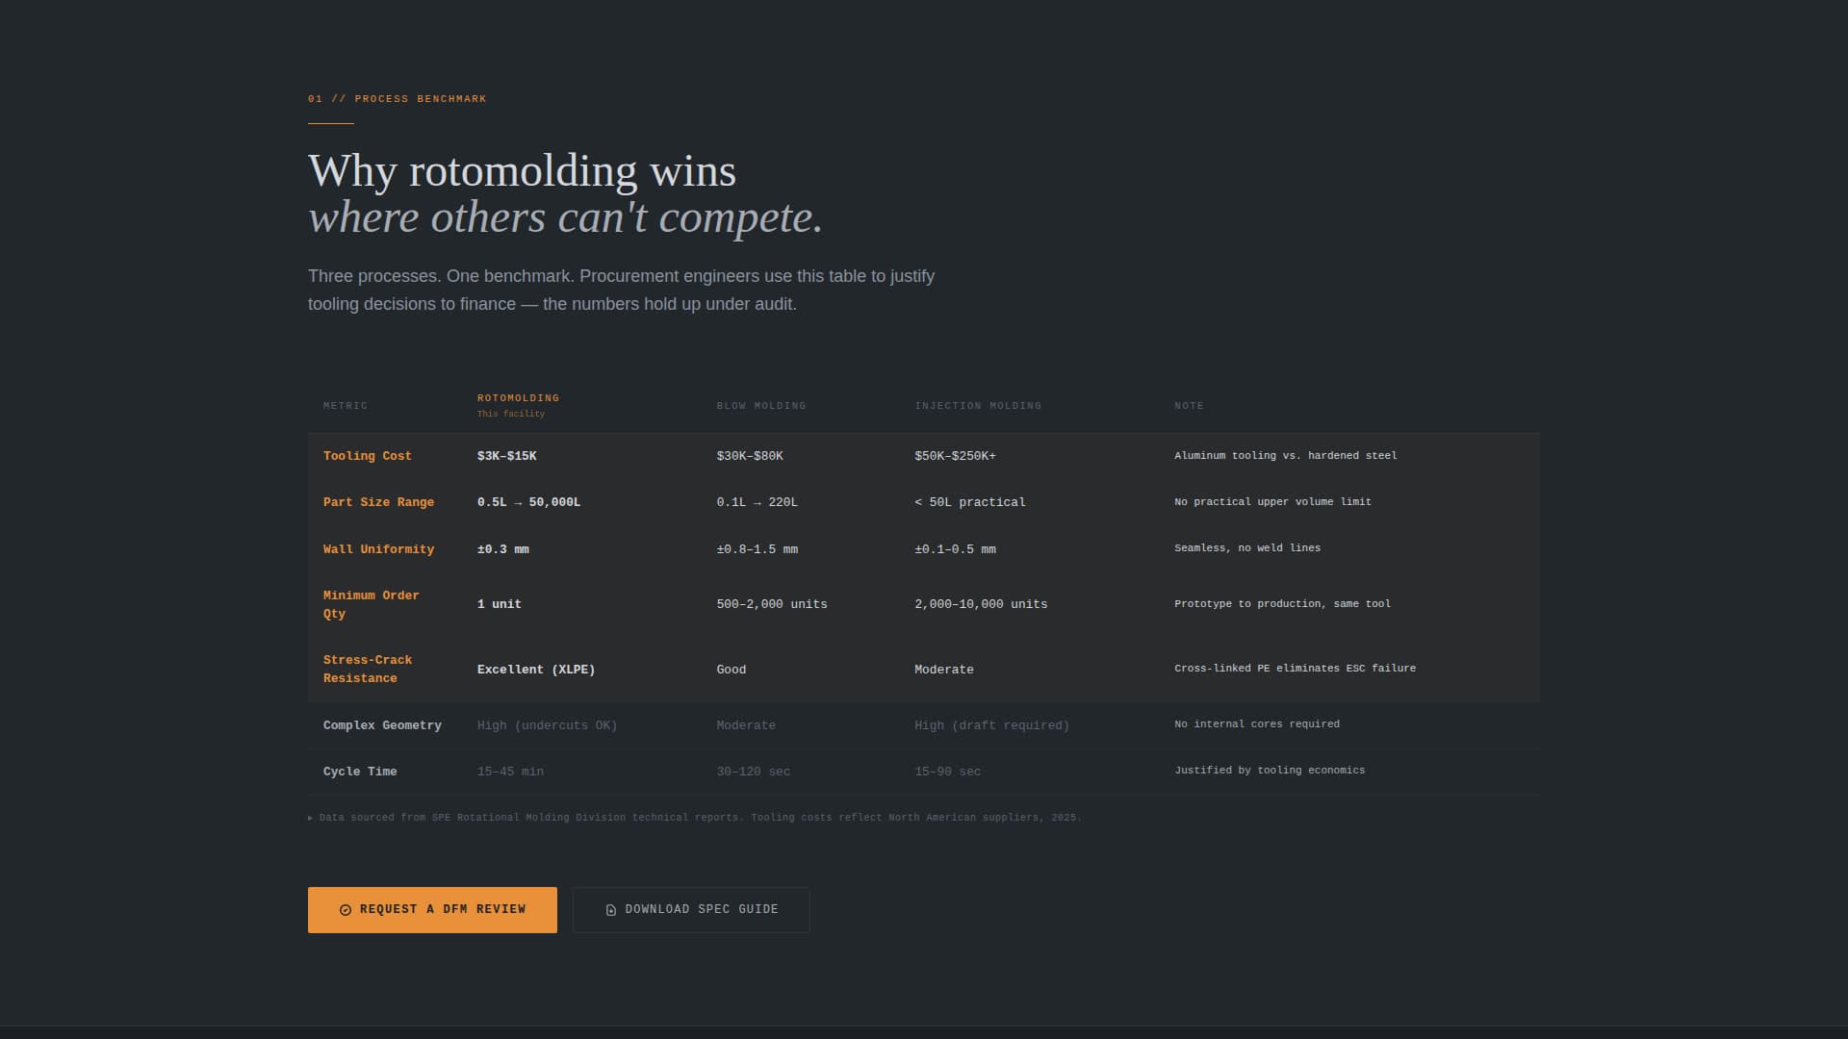Click the This facility subtitle under ROTOMOLDING
Screen dimensions: 1848x1039
click(x=511, y=414)
